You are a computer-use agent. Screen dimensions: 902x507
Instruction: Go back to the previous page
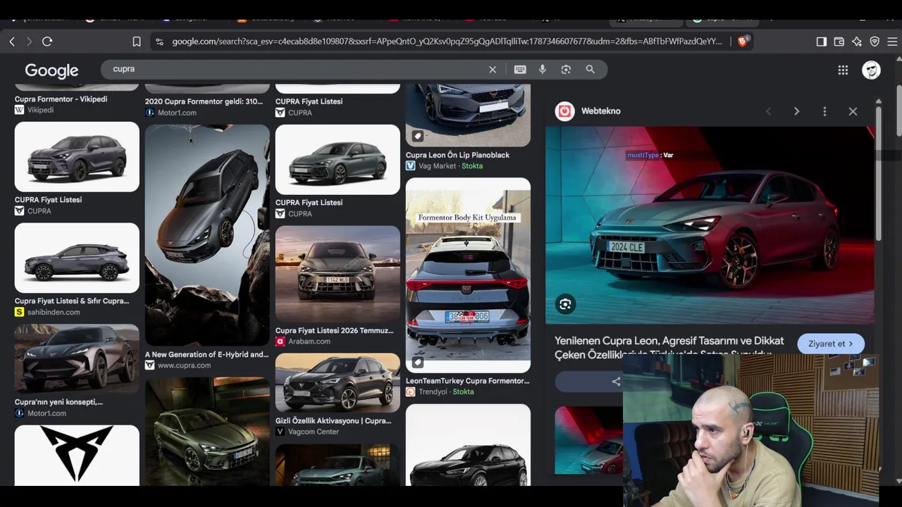point(12,42)
